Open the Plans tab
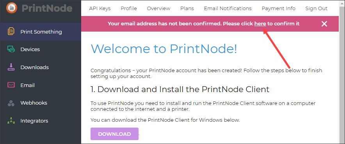Viewport: 345px width, 144px height. pos(187,8)
